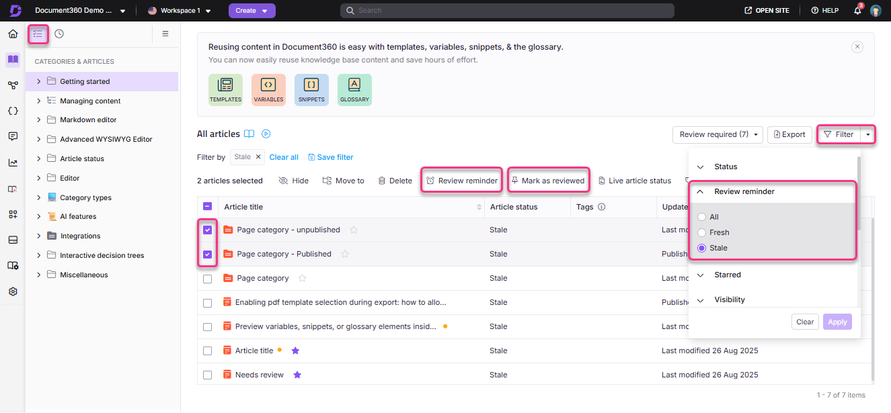Check the checkbox for the Page category article
The height and width of the screenshot is (413, 891).
(207, 278)
